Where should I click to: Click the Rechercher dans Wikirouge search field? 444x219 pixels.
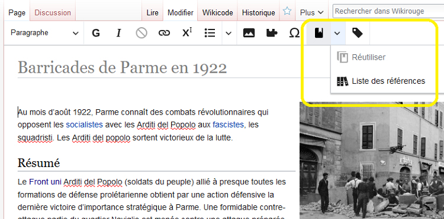388,11
